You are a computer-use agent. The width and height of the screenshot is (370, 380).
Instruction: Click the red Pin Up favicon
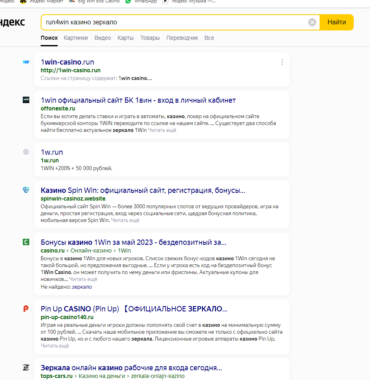(26, 309)
